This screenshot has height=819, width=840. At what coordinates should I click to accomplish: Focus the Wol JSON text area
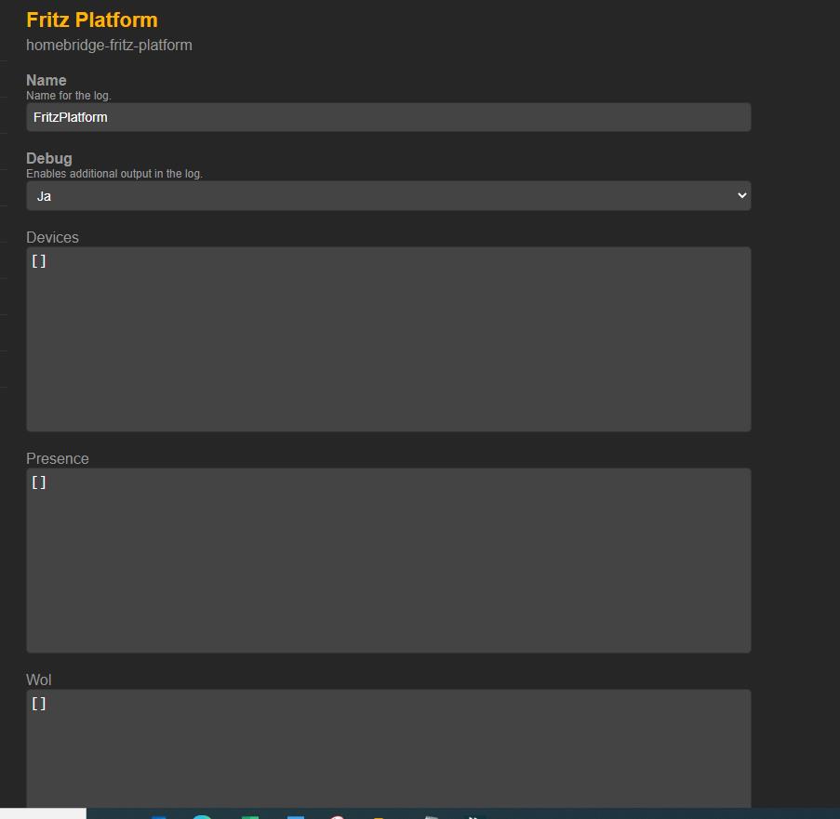click(388, 748)
